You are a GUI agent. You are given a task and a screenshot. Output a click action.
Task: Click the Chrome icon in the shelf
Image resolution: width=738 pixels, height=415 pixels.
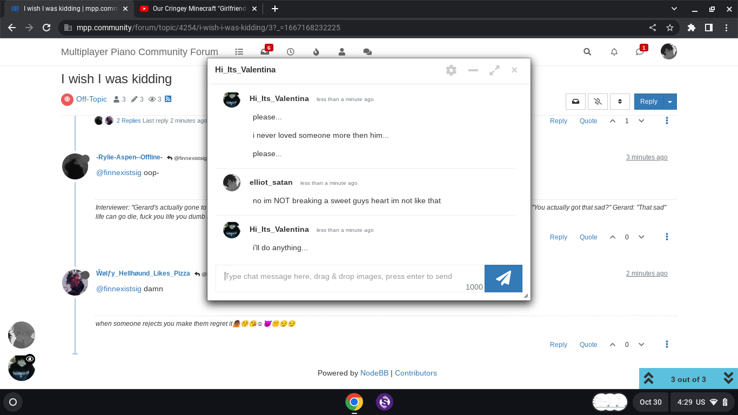point(354,402)
